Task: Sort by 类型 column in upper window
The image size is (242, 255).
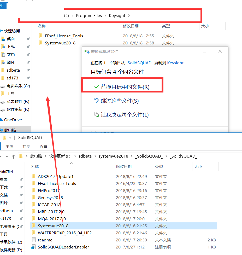Action: pyautogui.click(x=166, y=26)
